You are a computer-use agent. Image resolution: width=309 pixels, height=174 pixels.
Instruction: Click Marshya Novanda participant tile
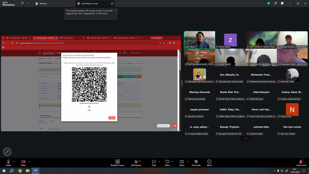coord(199,92)
